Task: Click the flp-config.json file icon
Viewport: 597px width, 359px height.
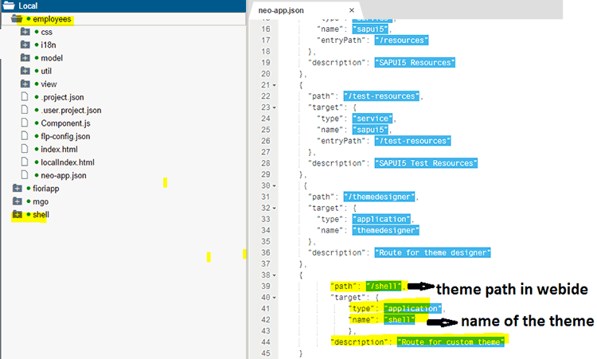Action: tap(25, 136)
